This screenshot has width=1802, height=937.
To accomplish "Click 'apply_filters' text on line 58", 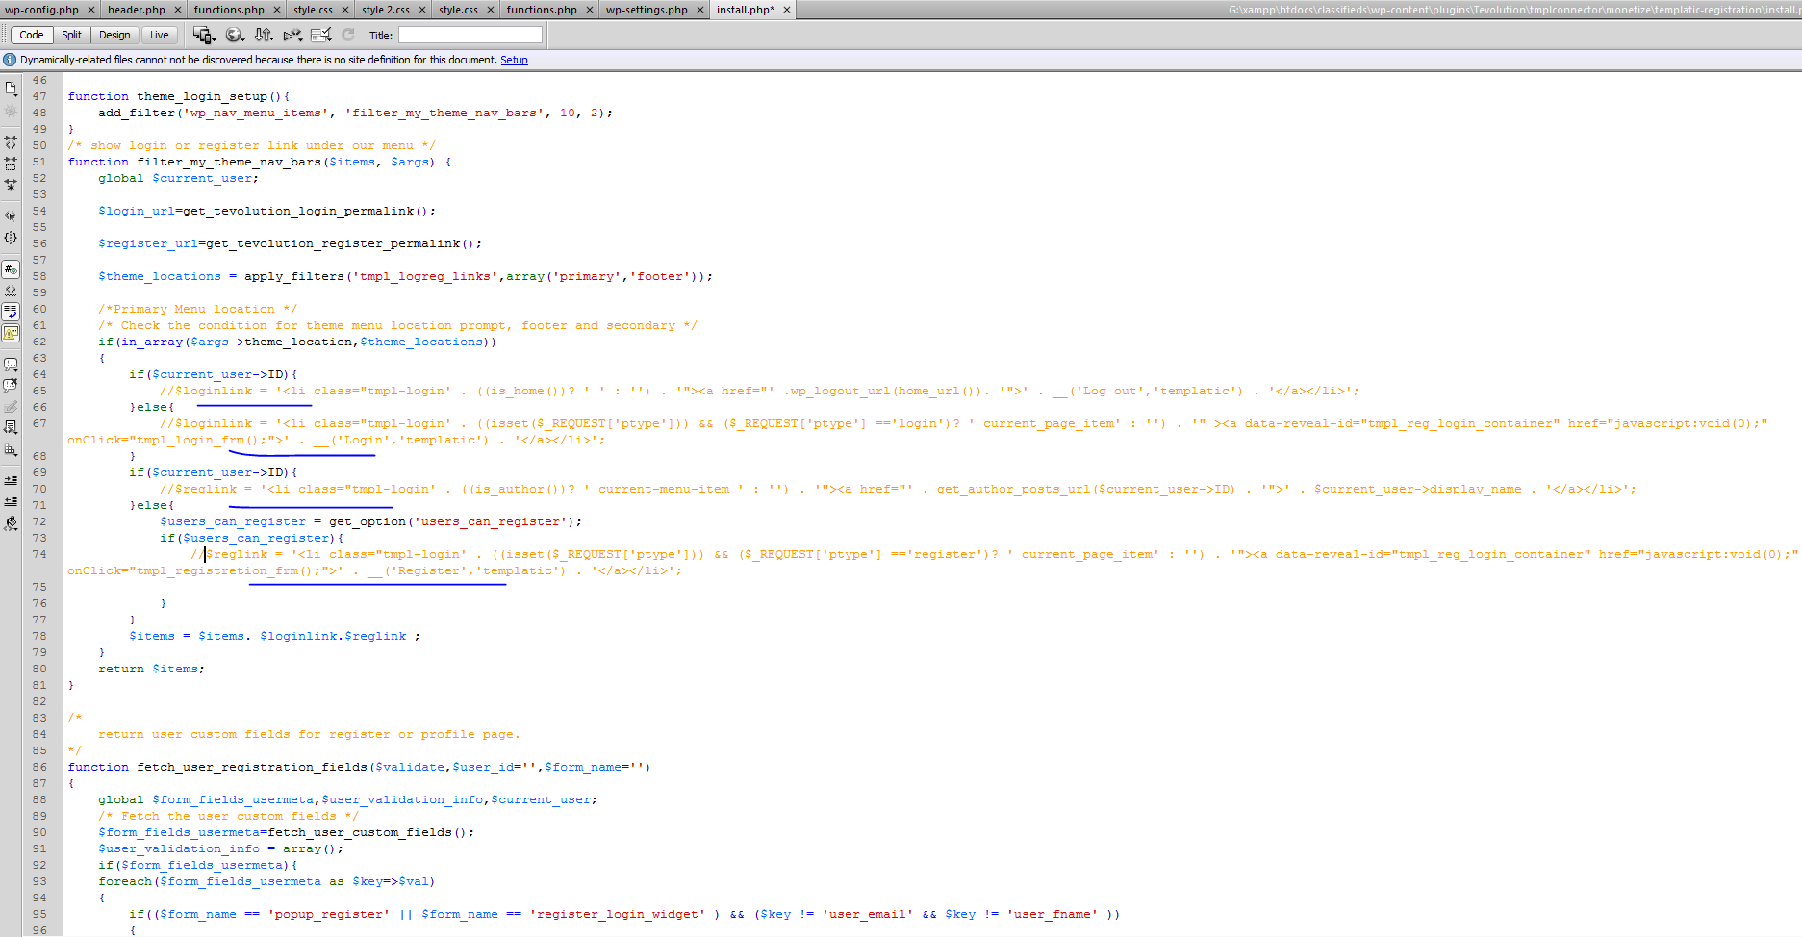I will point(294,276).
